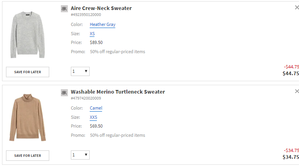The image size is (299, 166).
Task: Open quantity dropdown for Aire Crew-Neck Sweater
Action: tap(80, 71)
